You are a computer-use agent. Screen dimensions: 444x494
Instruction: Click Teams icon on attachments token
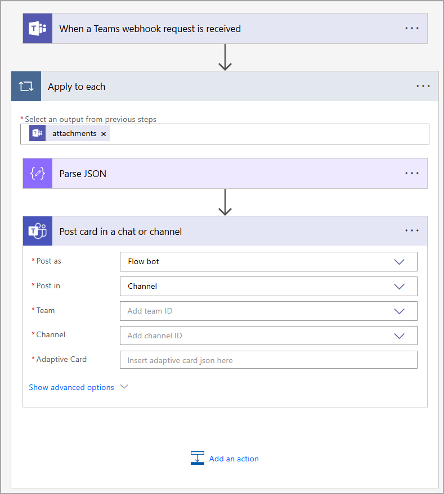pos(38,133)
